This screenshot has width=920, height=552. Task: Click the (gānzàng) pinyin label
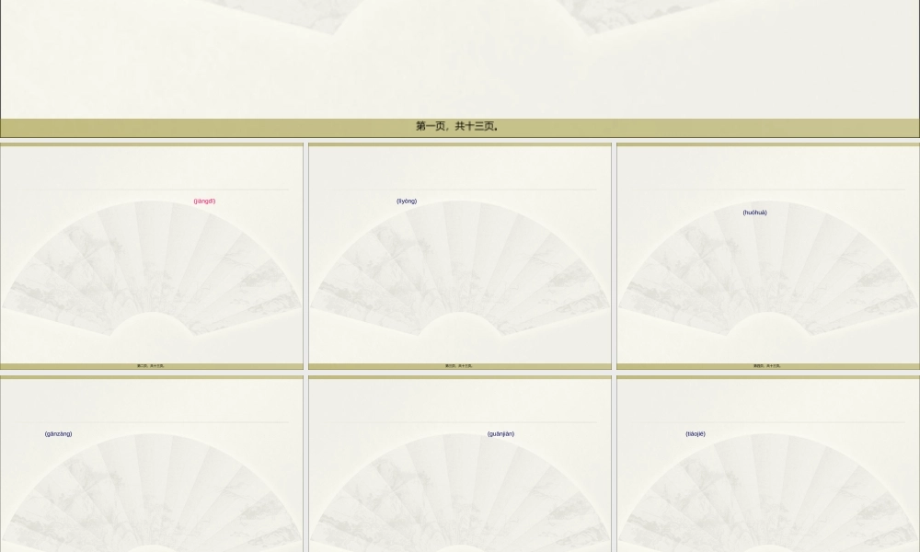(x=58, y=434)
